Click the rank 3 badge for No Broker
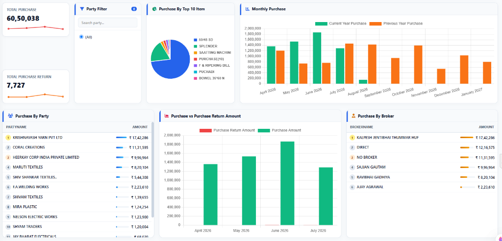The height and width of the screenshot is (241, 502). coord(352,157)
